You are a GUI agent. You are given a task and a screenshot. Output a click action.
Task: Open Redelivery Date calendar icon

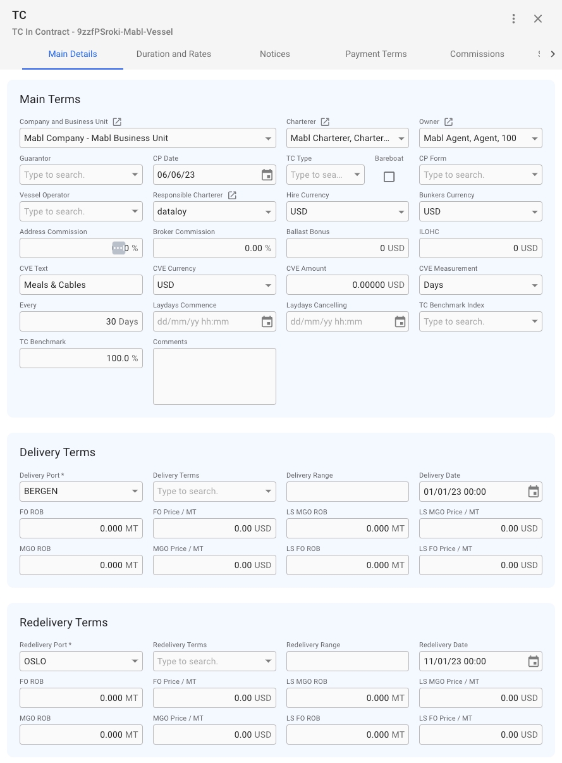[533, 661]
